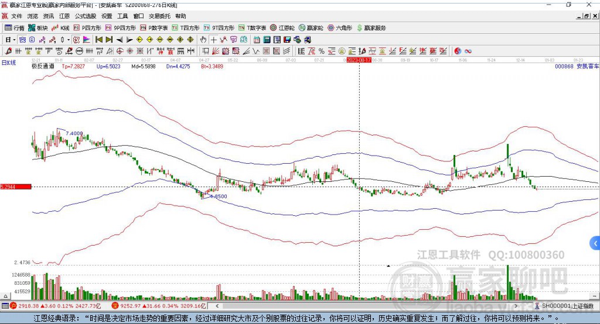Step chart left with black left arrow
Viewport: 600px width, 324px height.
click(120, 40)
